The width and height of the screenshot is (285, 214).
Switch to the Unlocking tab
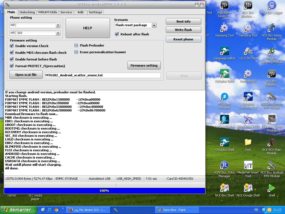pyautogui.click(x=27, y=12)
